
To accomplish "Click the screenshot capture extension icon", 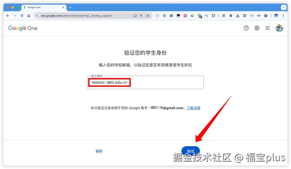I will pos(224,16).
